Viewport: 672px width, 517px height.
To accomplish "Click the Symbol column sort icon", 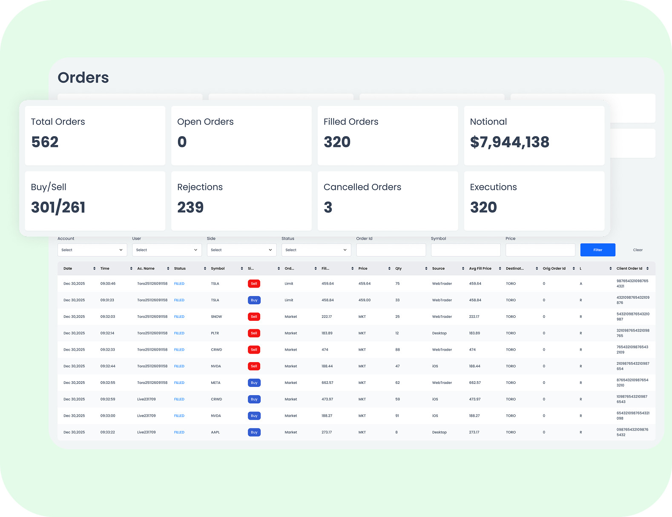I will (x=242, y=268).
